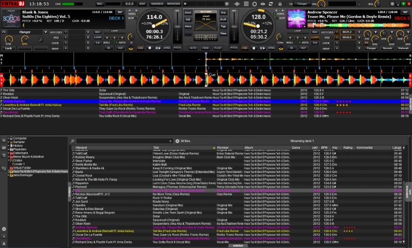Delete Deck 2 hotcue 2 with its X
The image size is (412, 248).
[359, 38]
